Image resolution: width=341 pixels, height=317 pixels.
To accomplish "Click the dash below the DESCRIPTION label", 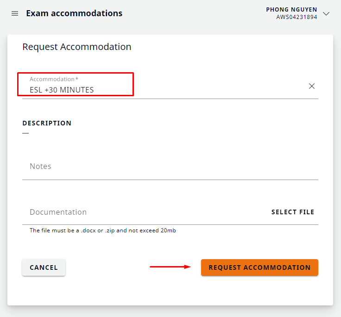I will coord(25,133).
